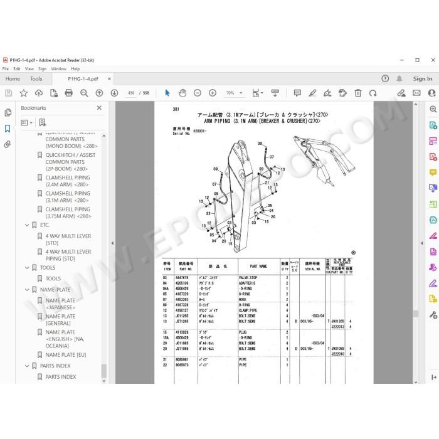Collapse the NAME-PLATE bookmark group
This screenshot has height=439, width=439.
click(27, 290)
